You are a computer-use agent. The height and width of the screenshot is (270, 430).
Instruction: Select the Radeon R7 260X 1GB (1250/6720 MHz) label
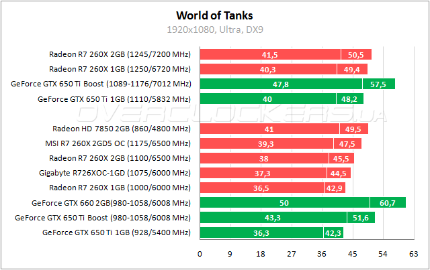[x=120, y=69]
